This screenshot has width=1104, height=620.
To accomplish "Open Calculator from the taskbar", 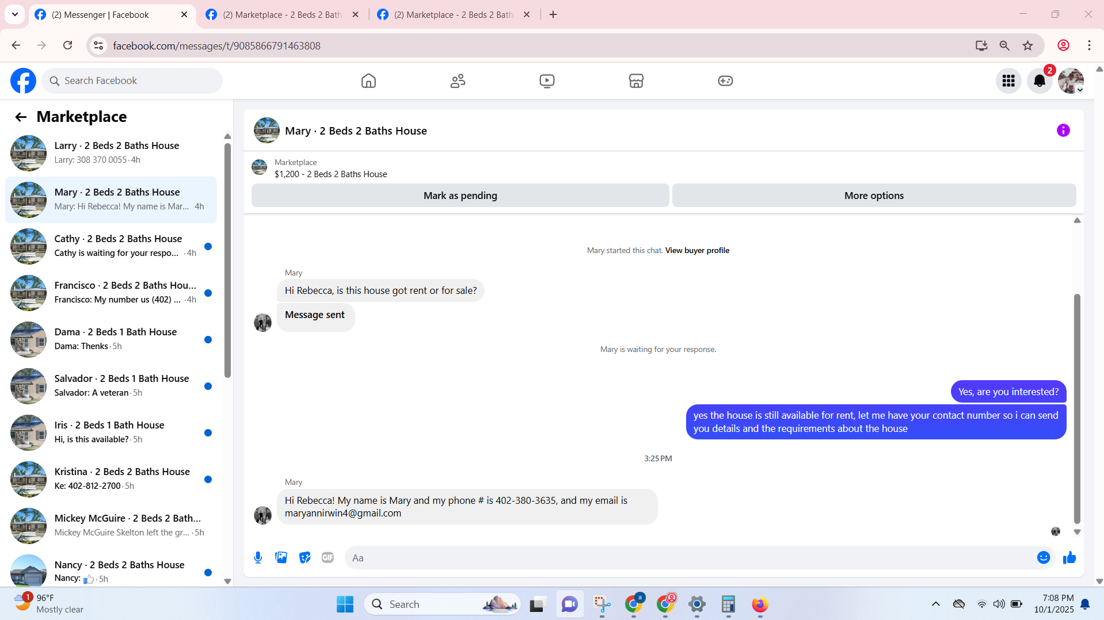I will (728, 604).
